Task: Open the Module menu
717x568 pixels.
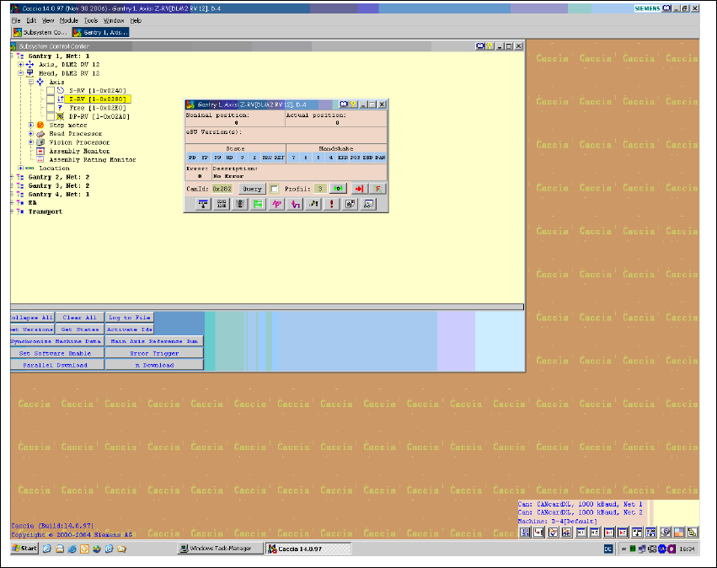Action: pyautogui.click(x=69, y=19)
